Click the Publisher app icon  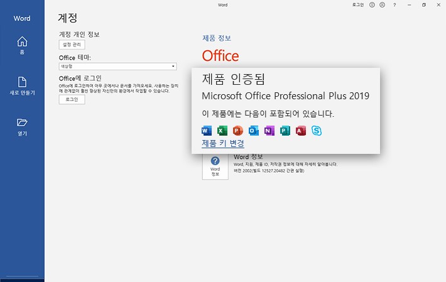(x=285, y=131)
